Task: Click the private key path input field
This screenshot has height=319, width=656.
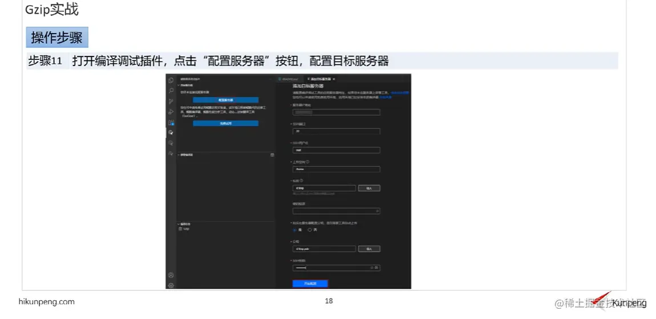Action: pos(324,189)
